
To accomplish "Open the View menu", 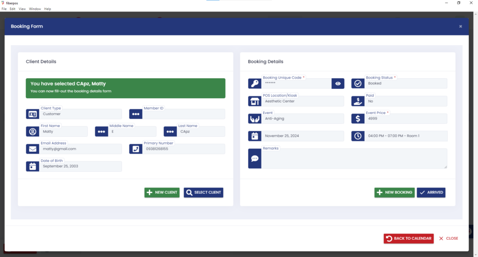I will click(x=22, y=9).
